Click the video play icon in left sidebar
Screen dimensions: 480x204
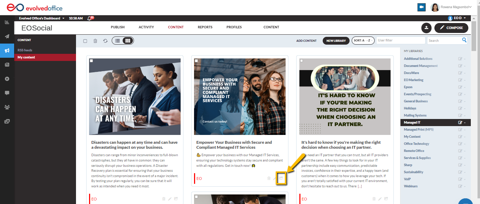[7, 79]
